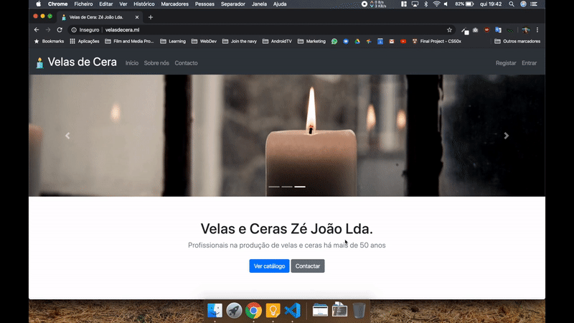Open the minimized browser window in the dock
The image size is (574, 323).
[x=320, y=311]
